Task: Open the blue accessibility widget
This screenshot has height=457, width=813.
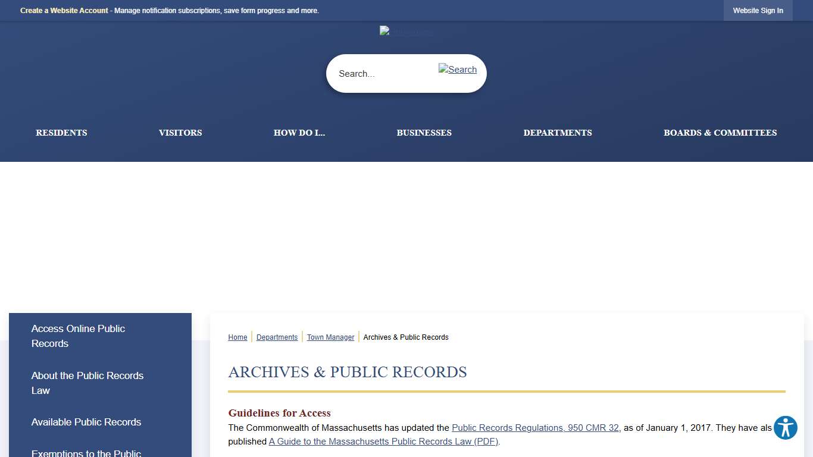Action: click(785, 428)
